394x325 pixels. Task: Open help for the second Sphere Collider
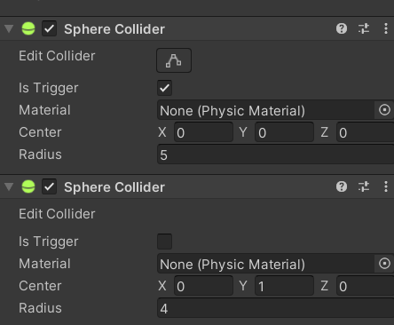342,186
